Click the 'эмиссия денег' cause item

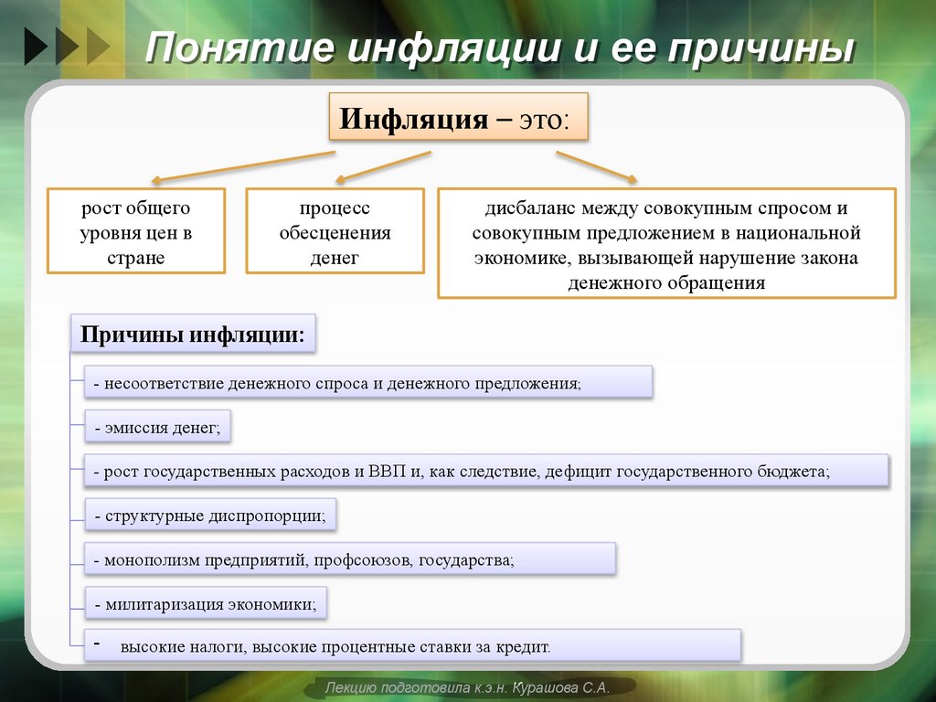(x=155, y=426)
